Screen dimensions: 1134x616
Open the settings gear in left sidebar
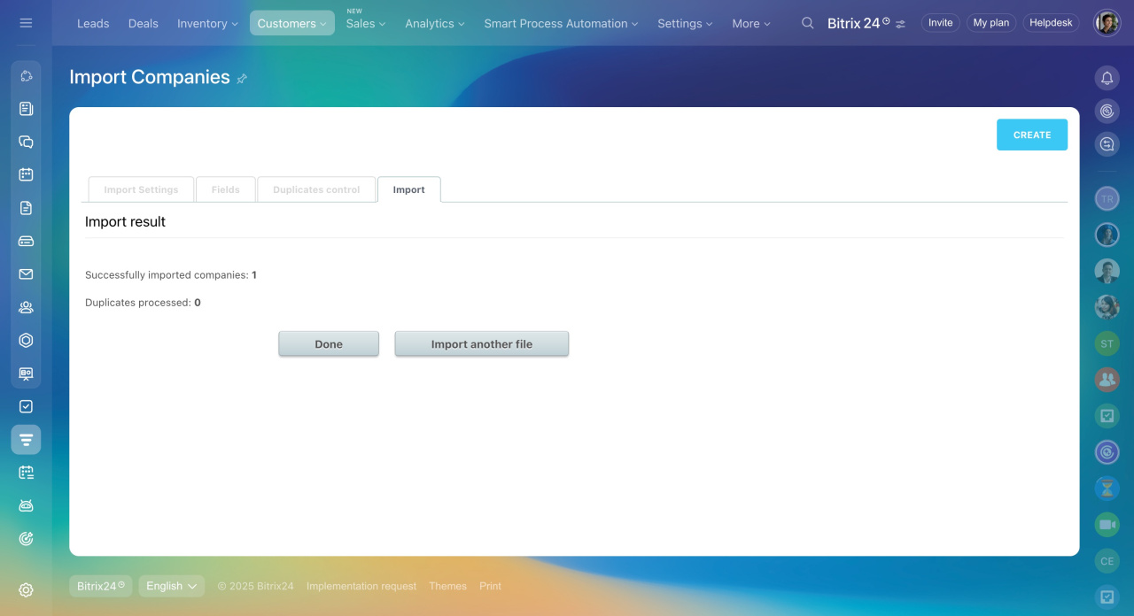26,590
